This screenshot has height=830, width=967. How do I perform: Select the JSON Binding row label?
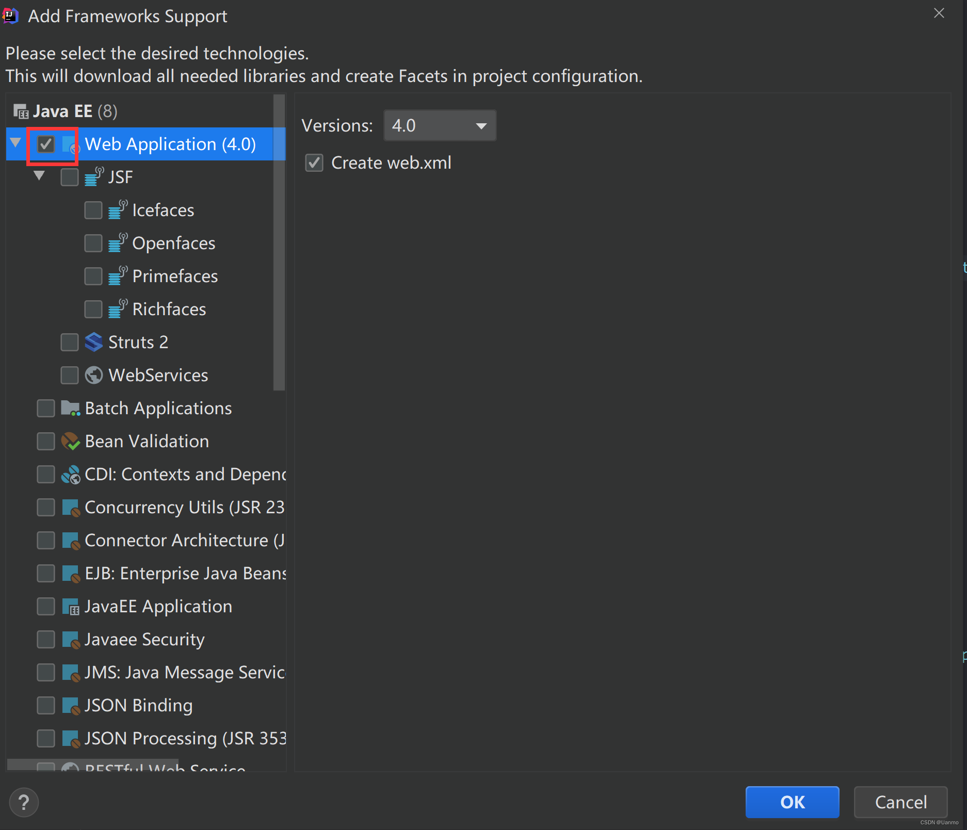tap(139, 705)
